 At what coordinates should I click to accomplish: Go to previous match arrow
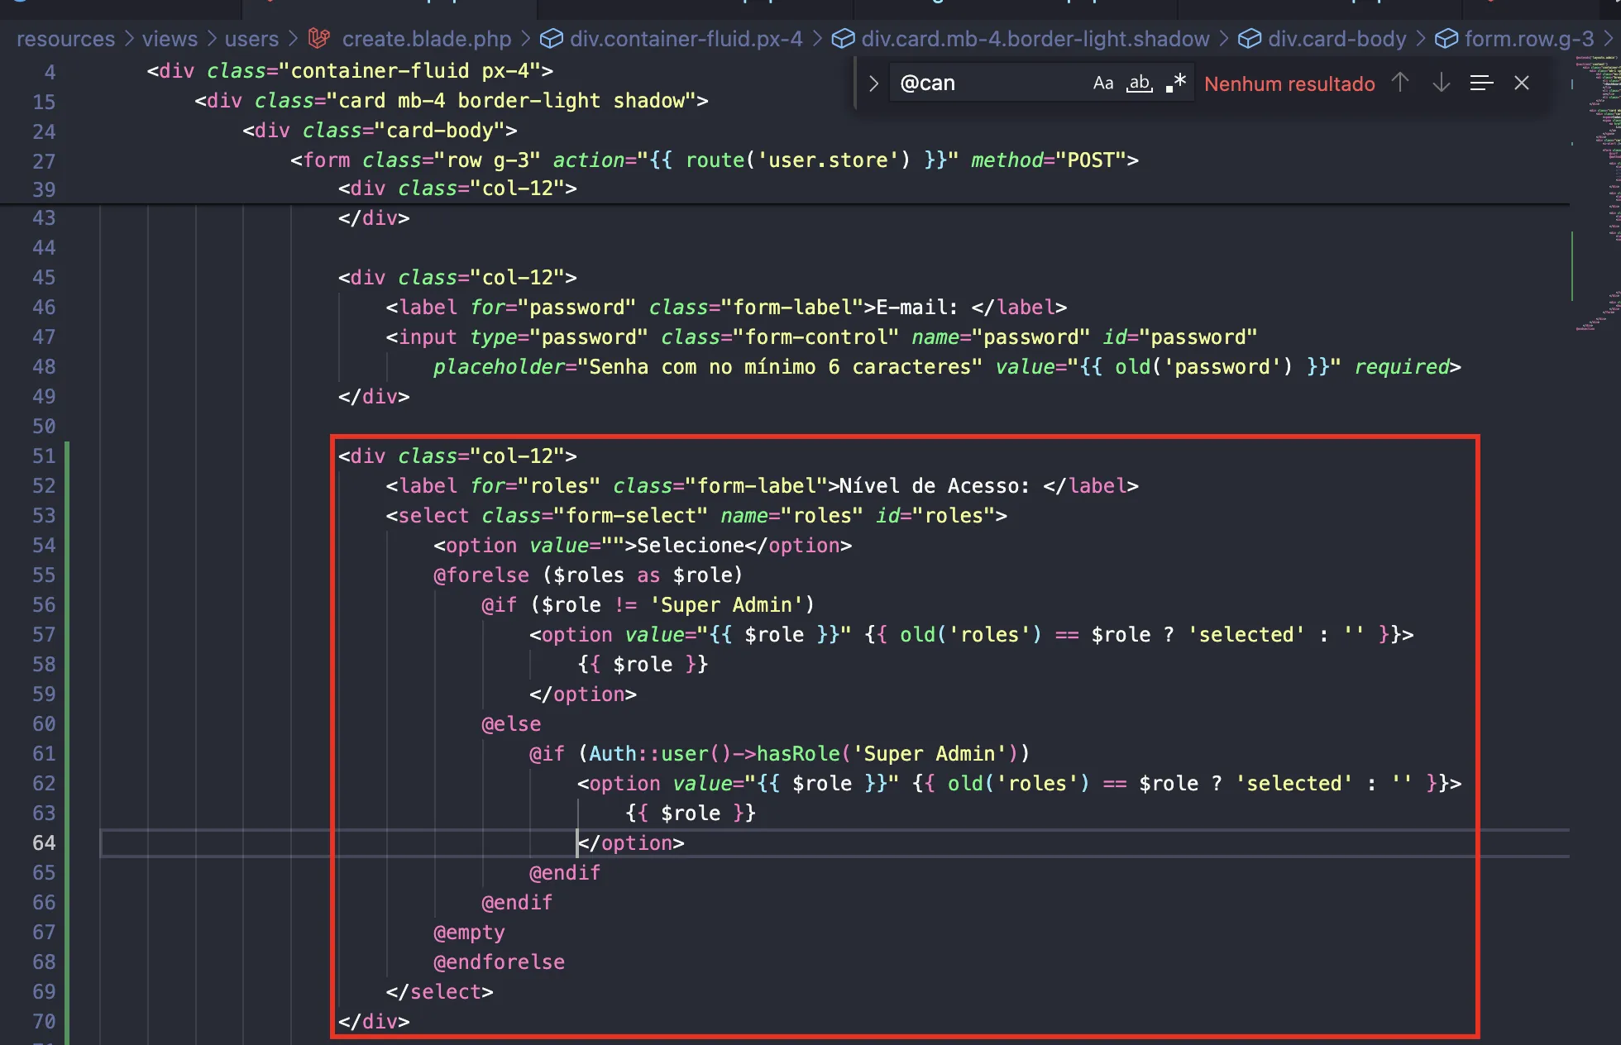(1399, 83)
